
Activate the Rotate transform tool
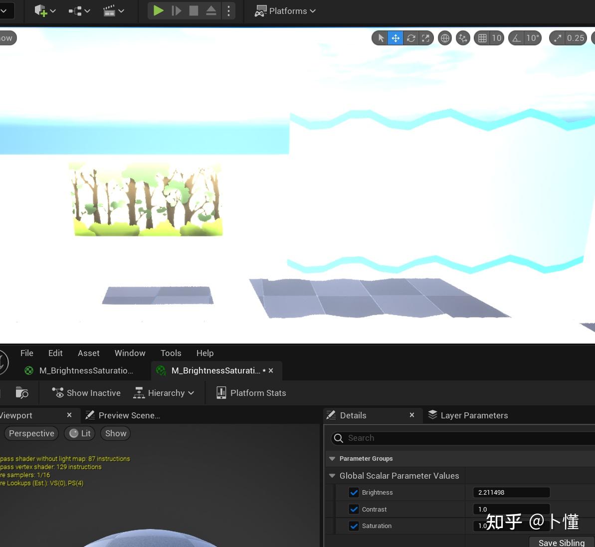(410, 38)
